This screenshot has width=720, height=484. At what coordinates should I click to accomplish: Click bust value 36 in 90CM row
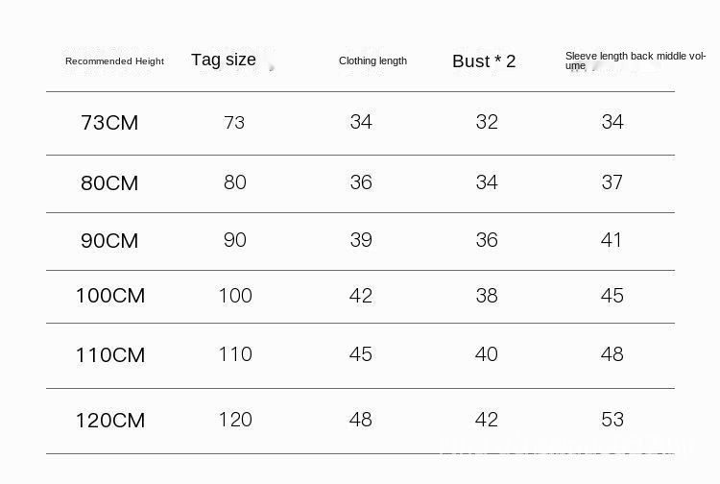click(x=487, y=240)
